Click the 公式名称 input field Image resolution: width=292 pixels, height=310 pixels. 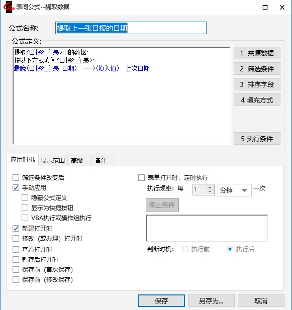coord(131,28)
